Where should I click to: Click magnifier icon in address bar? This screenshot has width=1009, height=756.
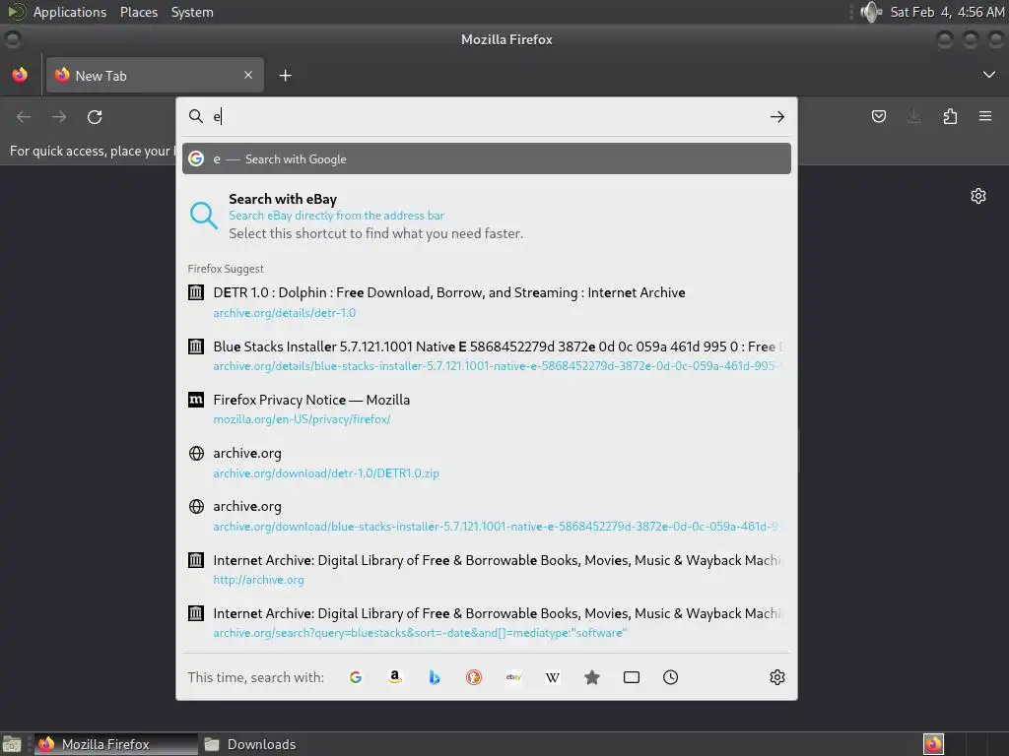pyautogui.click(x=196, y=116)
